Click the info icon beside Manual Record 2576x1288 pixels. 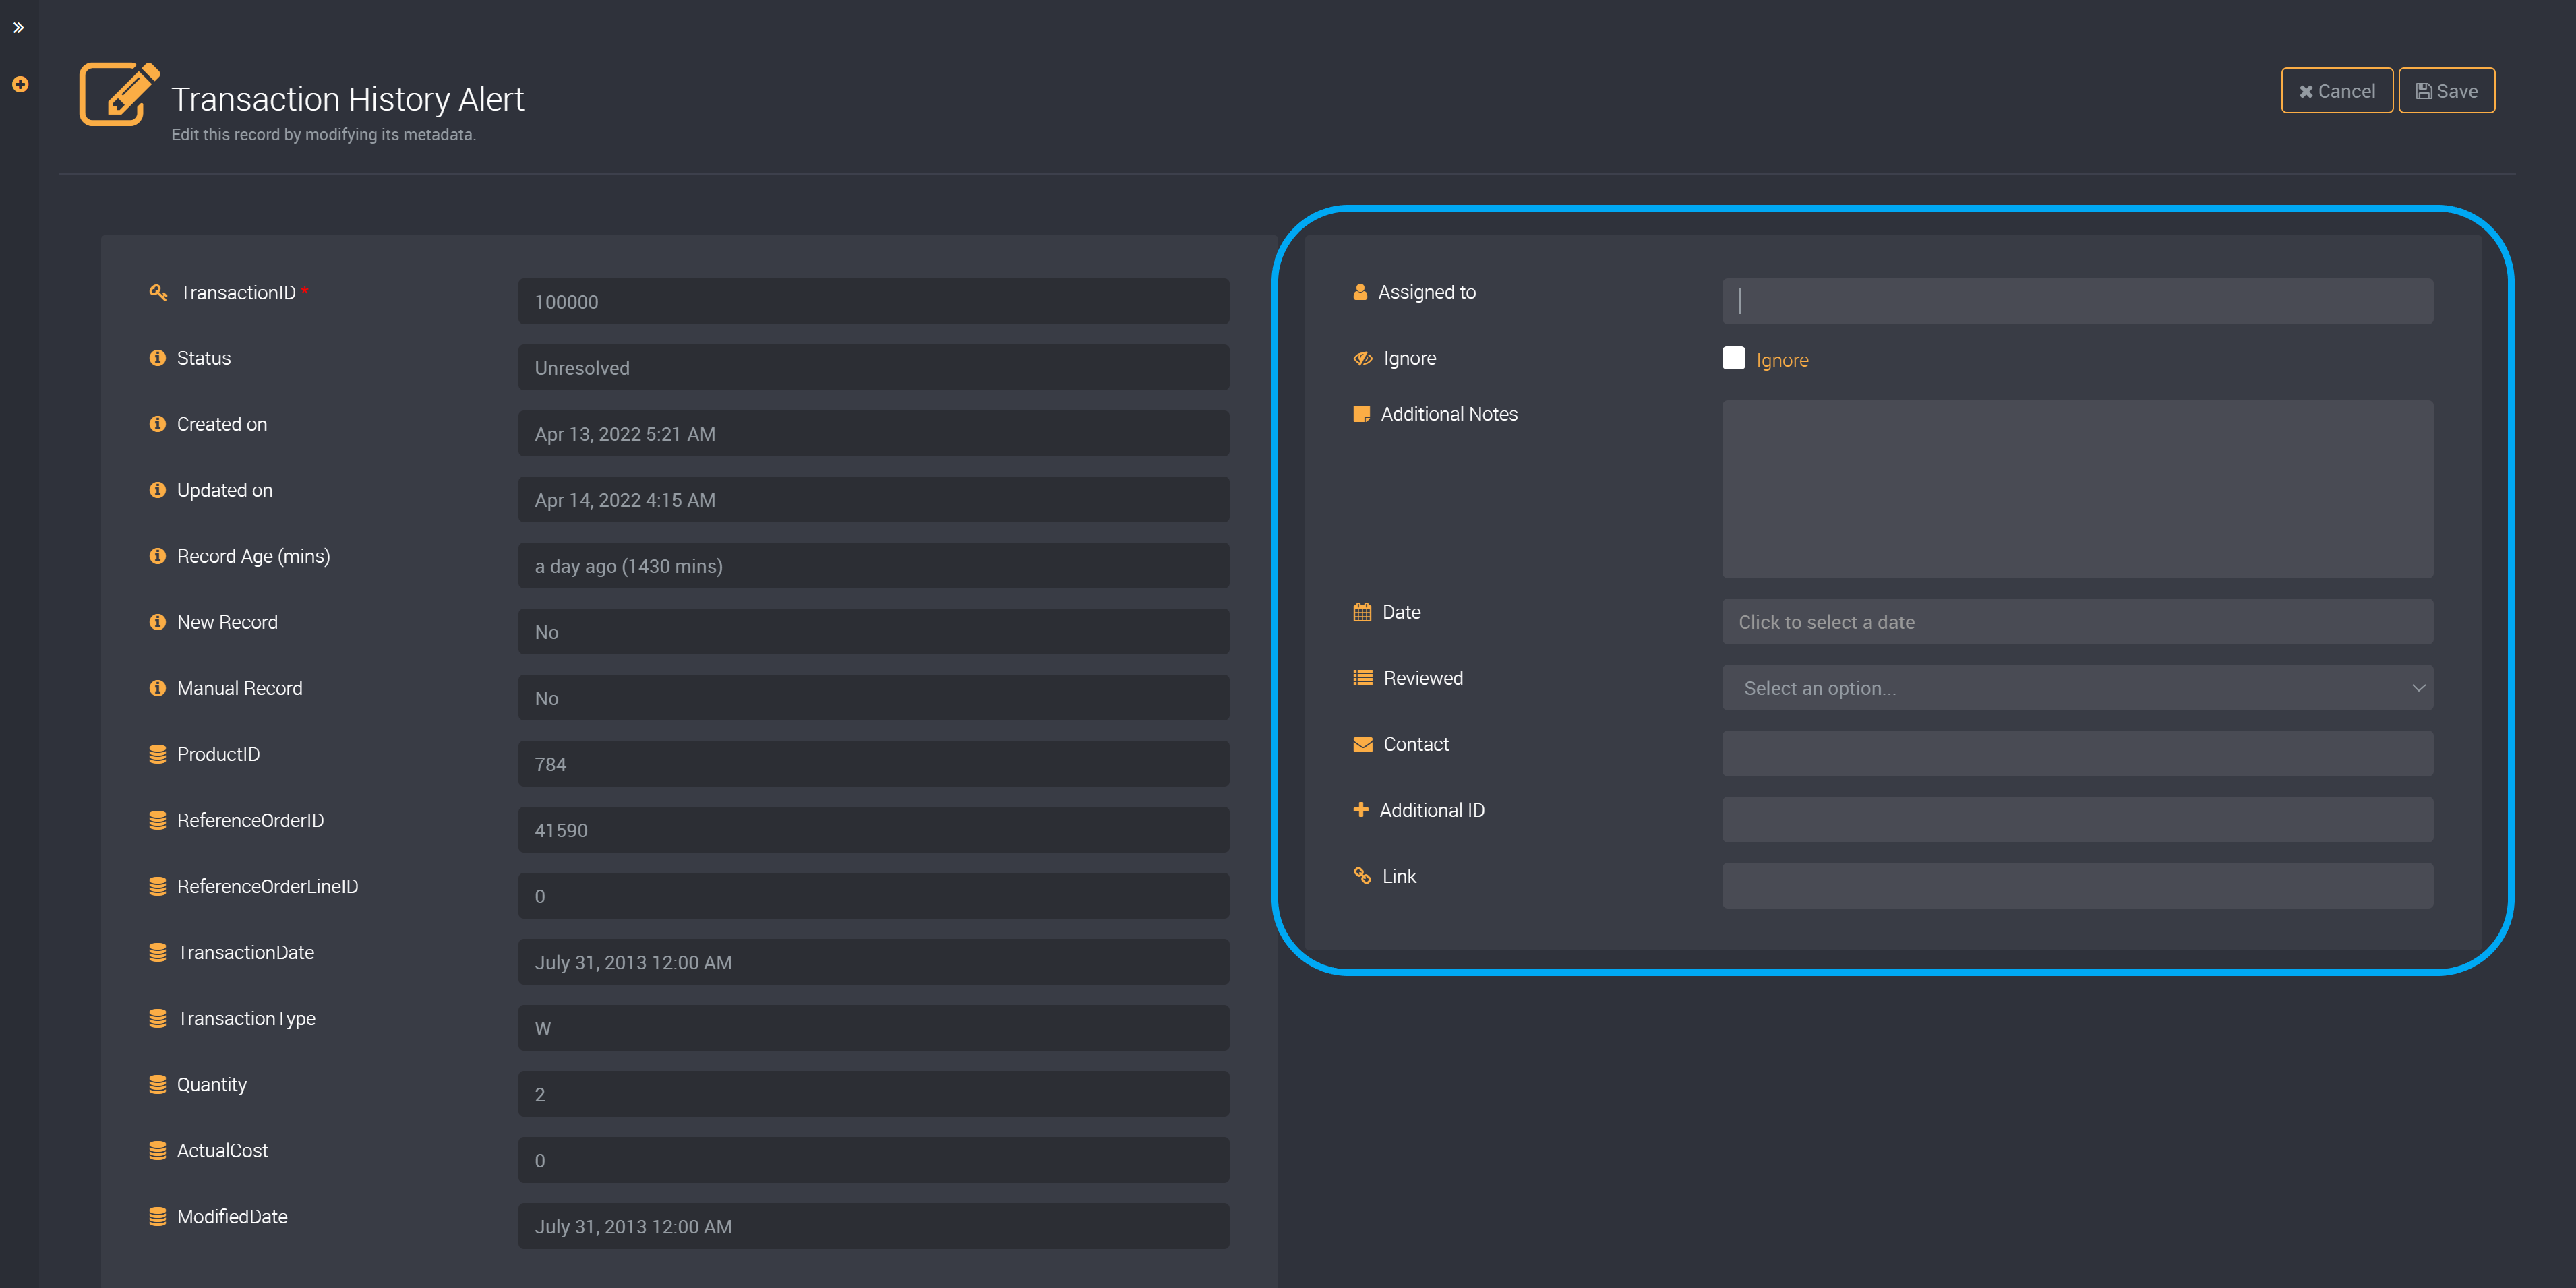[x=157, y=688]
